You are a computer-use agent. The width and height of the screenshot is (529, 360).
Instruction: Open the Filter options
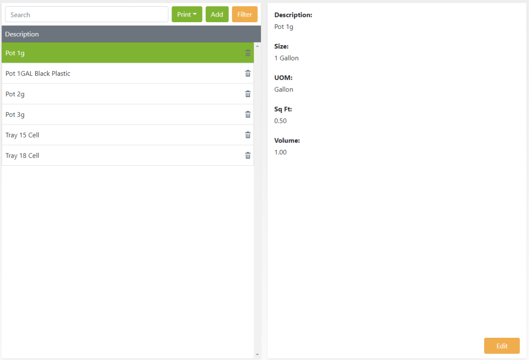244,14
